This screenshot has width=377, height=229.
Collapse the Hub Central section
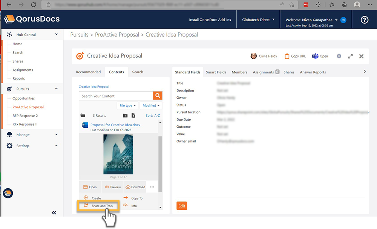[x=56, y=34]
